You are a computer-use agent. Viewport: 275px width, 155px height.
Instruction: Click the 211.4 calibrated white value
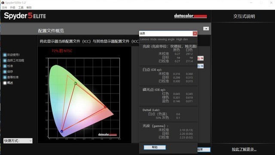[x=189, y=61]
